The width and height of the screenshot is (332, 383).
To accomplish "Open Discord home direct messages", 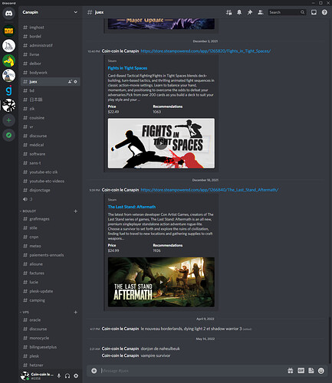I will pyautogui.click(x=8, y=13).
